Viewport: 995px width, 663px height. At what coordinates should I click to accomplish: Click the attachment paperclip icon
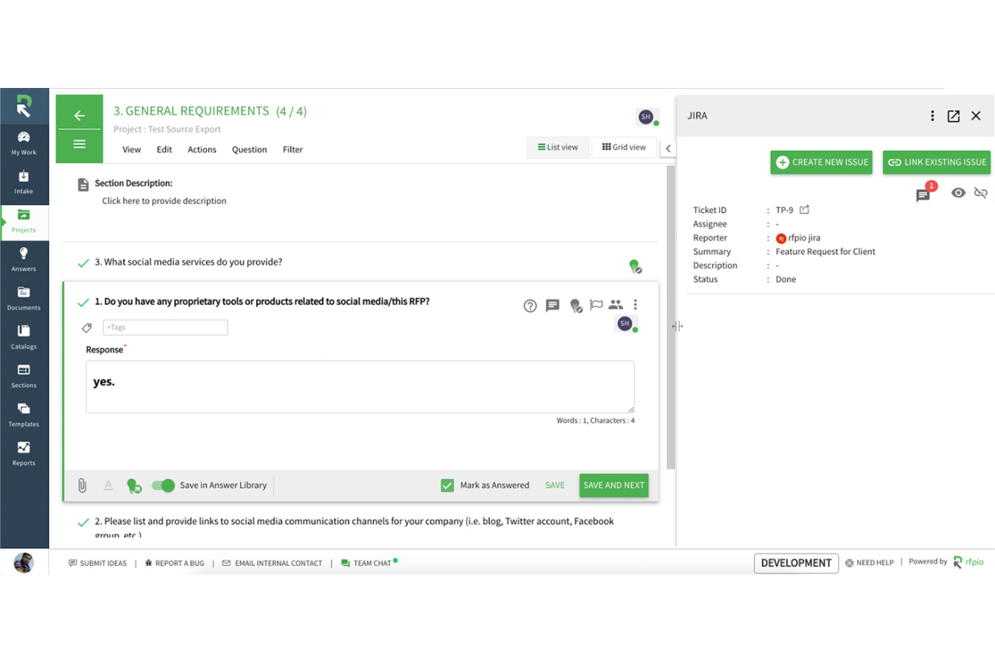[82, 486]
